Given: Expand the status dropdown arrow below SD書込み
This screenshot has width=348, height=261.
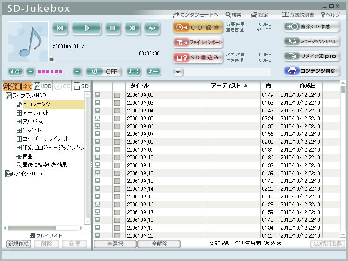Looking at the screenshot, I should (x=178, y=72).
